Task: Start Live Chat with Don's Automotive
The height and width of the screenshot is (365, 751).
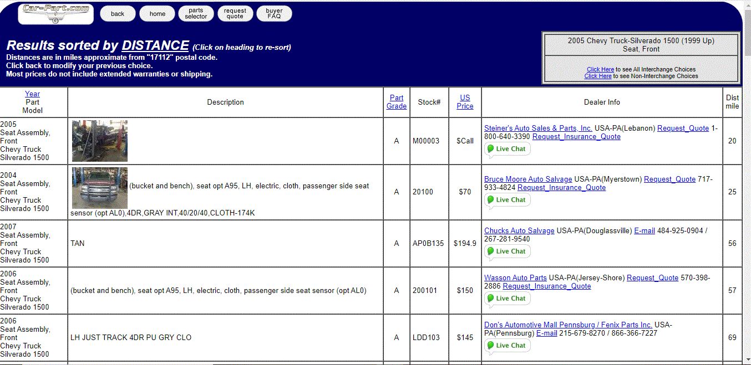Action: [x=508, y=346]
